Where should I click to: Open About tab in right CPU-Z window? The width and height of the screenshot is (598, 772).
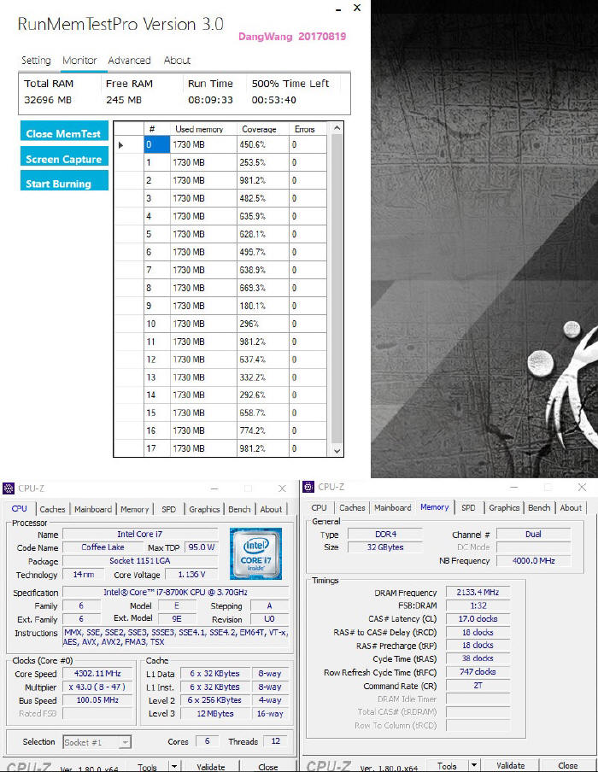pos(571,507)
